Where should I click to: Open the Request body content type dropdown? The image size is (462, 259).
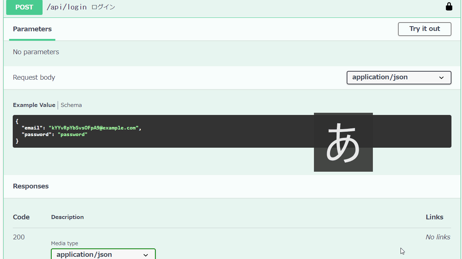(x=399, y=77)
